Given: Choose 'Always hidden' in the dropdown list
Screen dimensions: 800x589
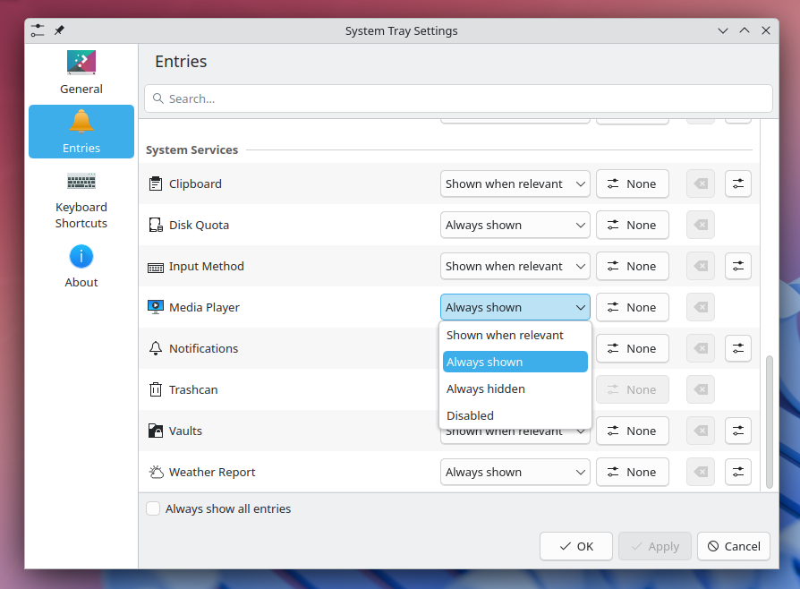Looking at the screenshot, I should click(515, 388).
